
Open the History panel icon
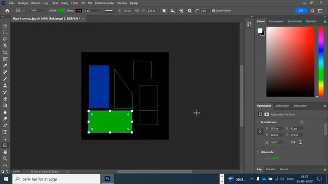pos(249,24)
